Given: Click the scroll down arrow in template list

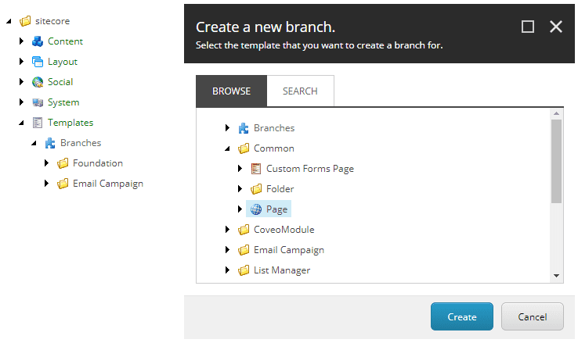Looking at the screenshot, I should [556, 275].
